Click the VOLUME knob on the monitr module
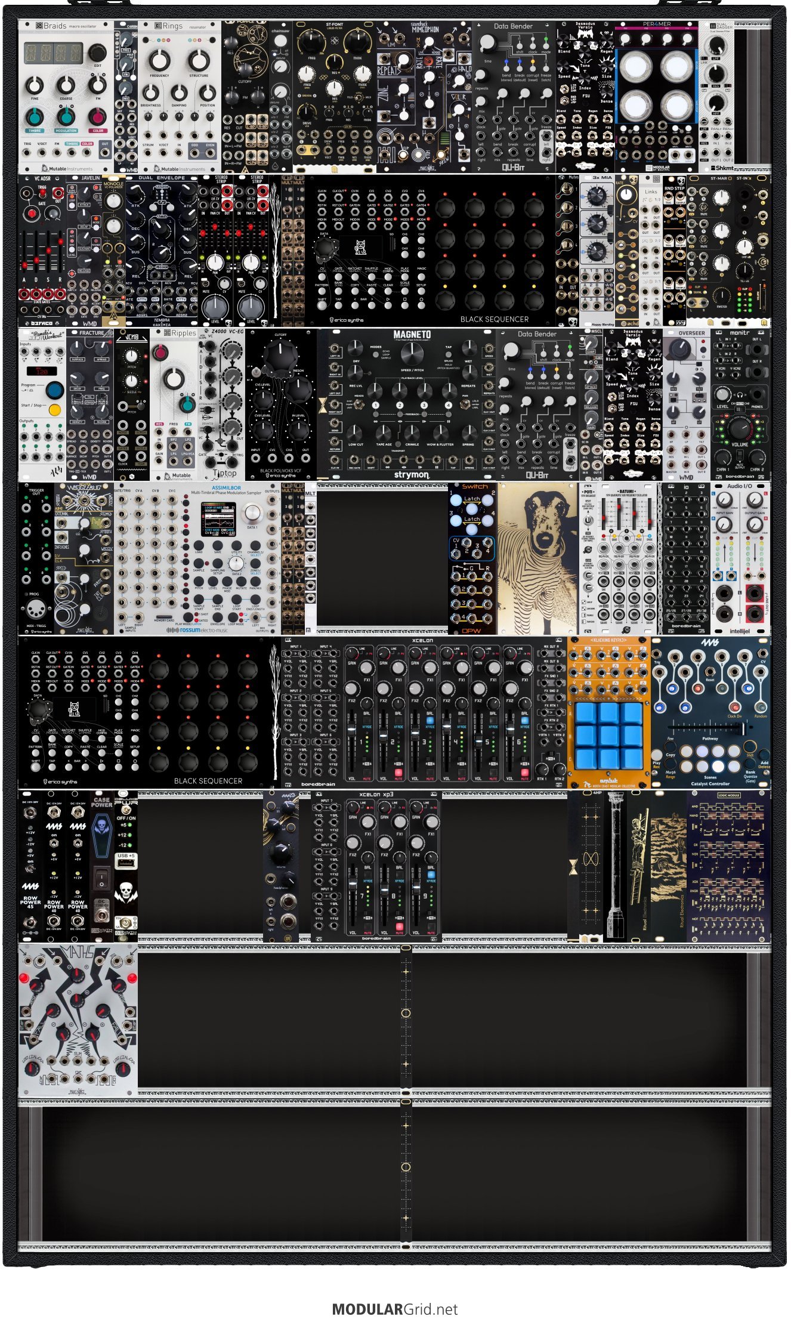791x1322 pixels. click(740, 428)
